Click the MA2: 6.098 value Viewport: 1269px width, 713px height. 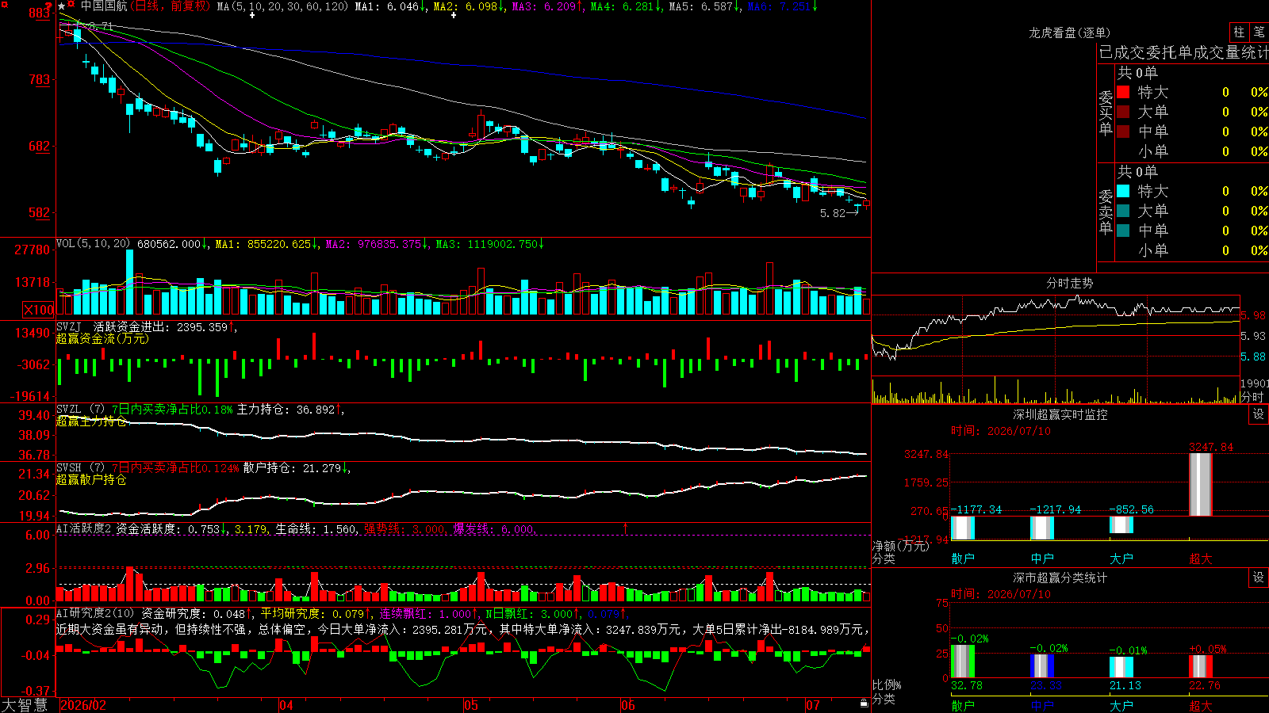tap(469, 6)
